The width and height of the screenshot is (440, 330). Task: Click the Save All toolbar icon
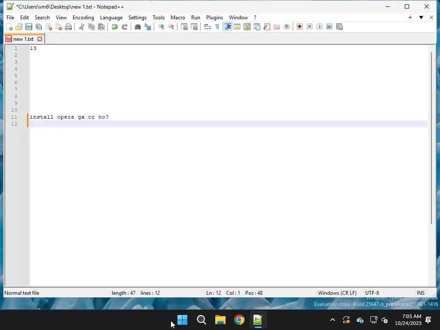click(x=39, y=27)
